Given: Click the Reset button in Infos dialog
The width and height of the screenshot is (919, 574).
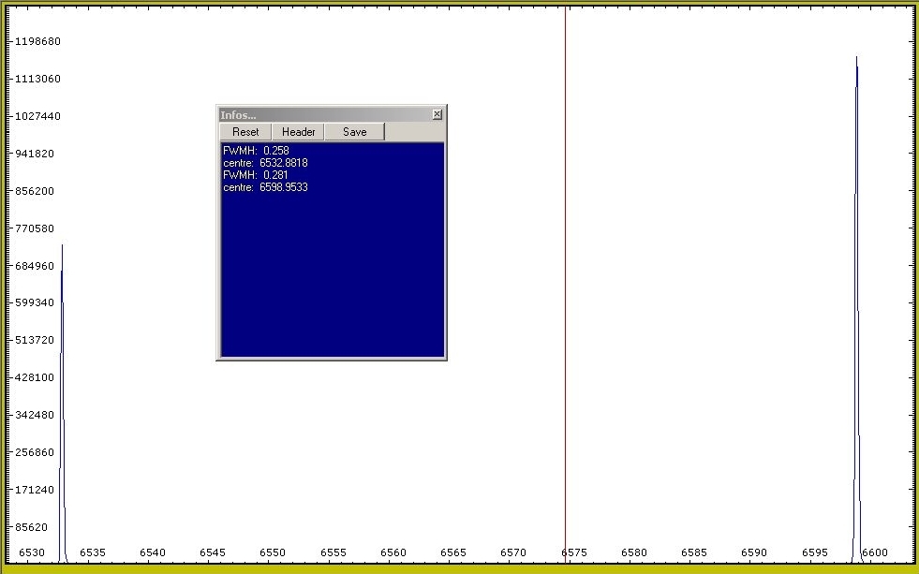Looking at the screenshot, I should pos(245,132).
